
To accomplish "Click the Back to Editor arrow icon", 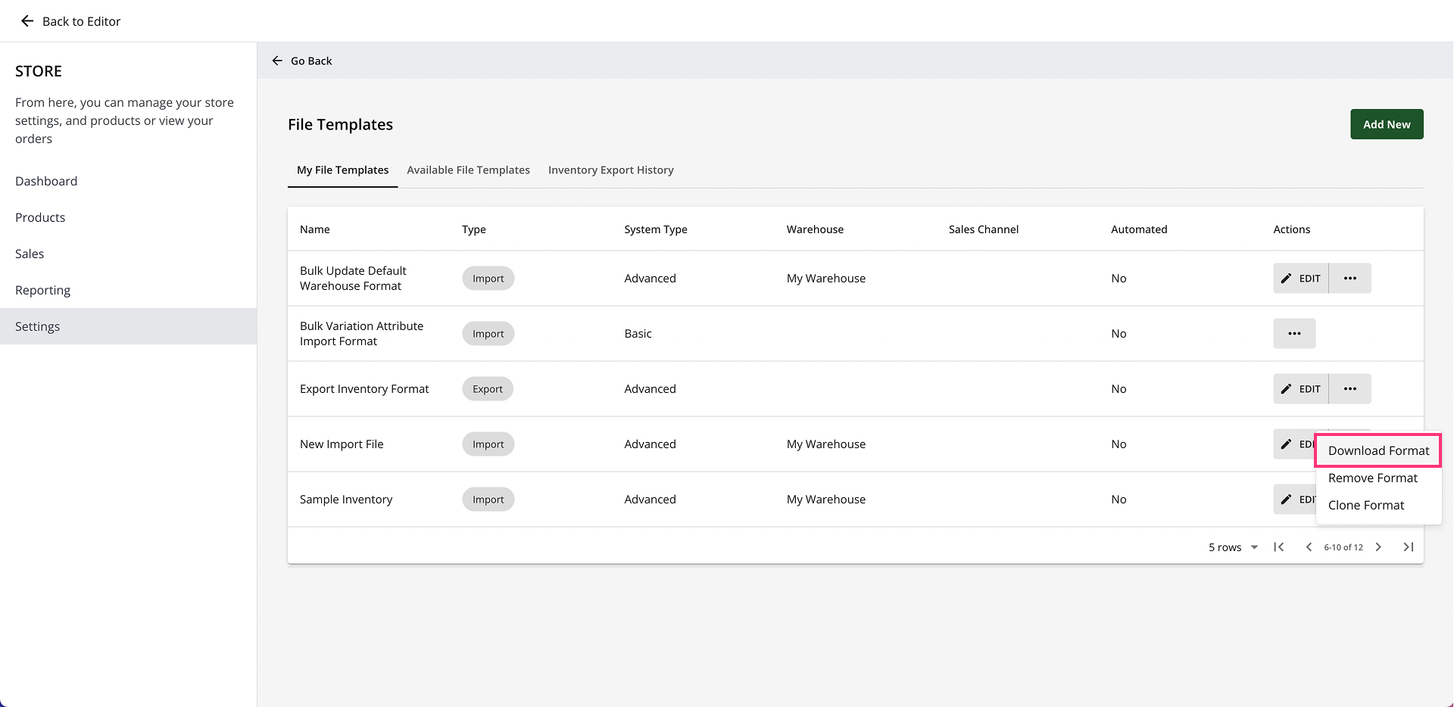I will click(x=27, y=21).
